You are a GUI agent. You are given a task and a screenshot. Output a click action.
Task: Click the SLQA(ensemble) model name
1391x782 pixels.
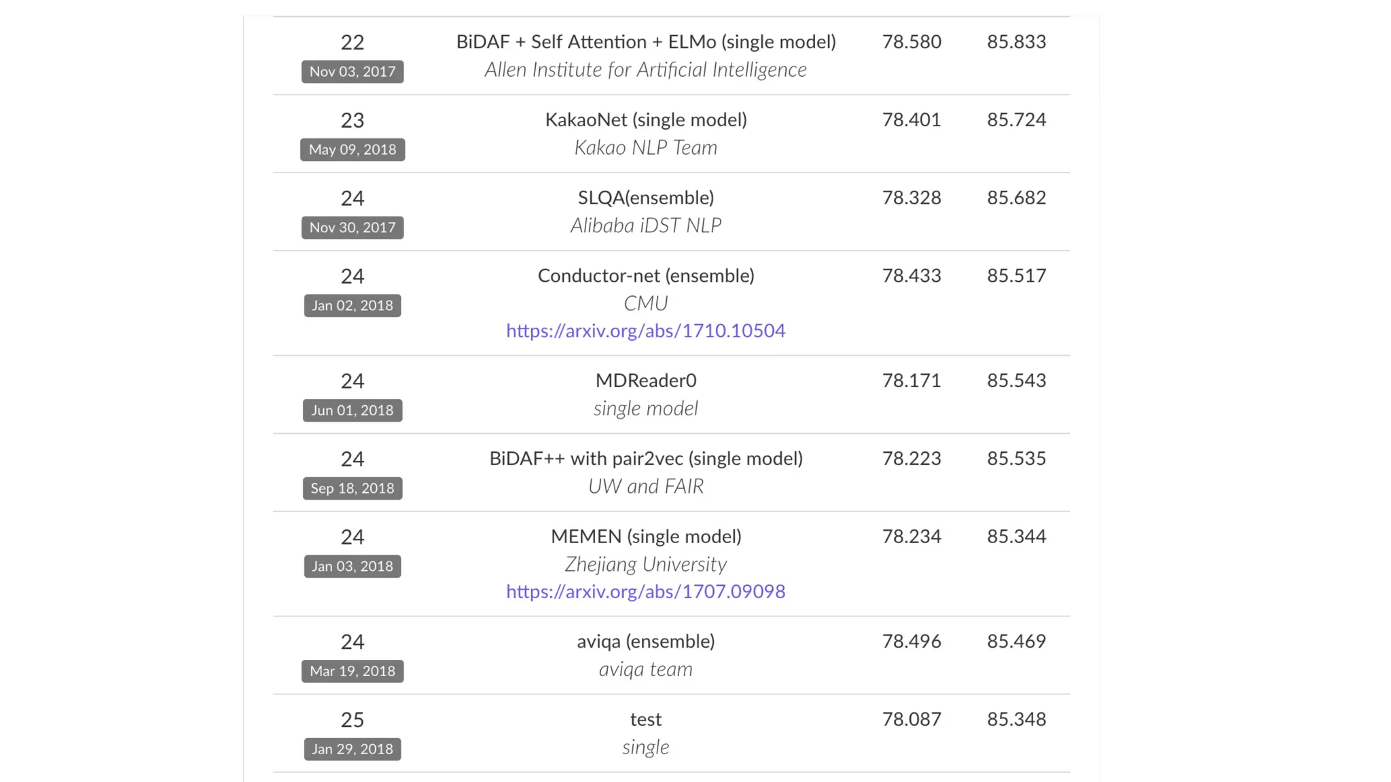pos(645,198)
